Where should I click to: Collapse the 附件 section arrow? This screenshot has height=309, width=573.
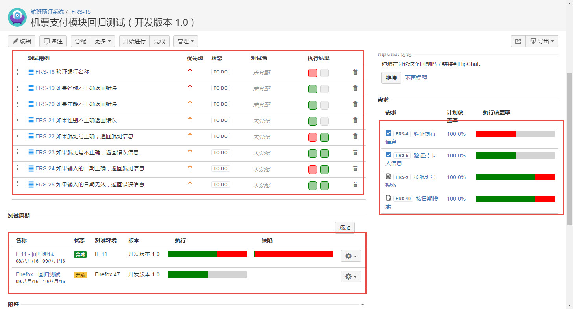coord(363,305)
